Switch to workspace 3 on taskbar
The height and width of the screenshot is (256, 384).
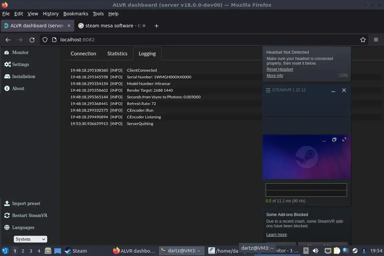(x=31, y=251)
